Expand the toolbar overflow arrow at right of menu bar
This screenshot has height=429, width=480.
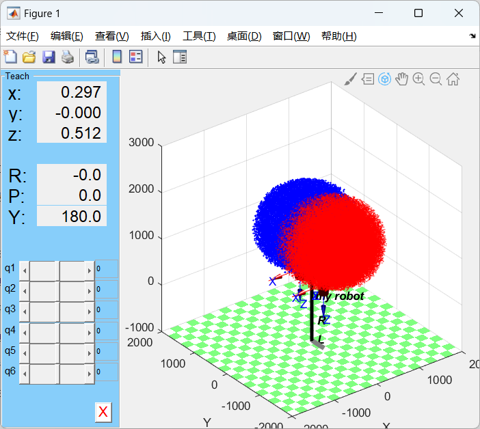point(472,36)
